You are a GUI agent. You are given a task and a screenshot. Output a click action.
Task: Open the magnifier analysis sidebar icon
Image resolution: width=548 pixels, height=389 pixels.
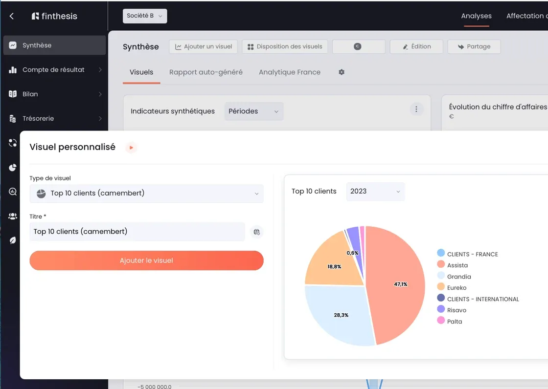click(13, 192)
